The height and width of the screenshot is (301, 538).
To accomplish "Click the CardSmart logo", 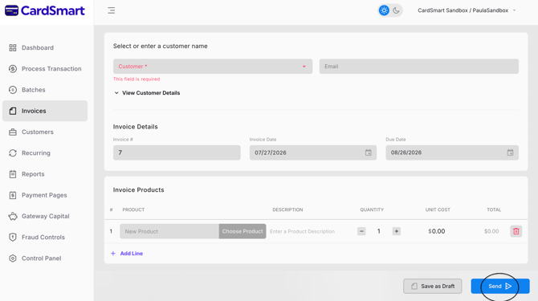I will pos(45,10).
